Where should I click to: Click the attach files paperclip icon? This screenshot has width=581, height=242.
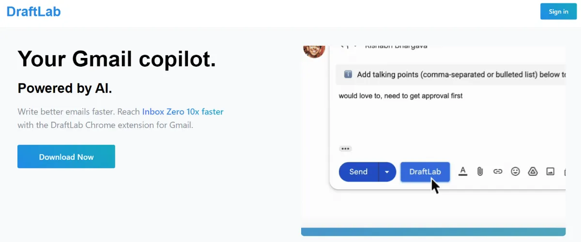coord(480,171)
